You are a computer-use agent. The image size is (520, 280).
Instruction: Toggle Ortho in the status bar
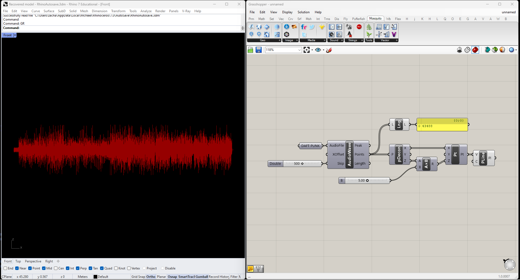click(x=151, y=277)
